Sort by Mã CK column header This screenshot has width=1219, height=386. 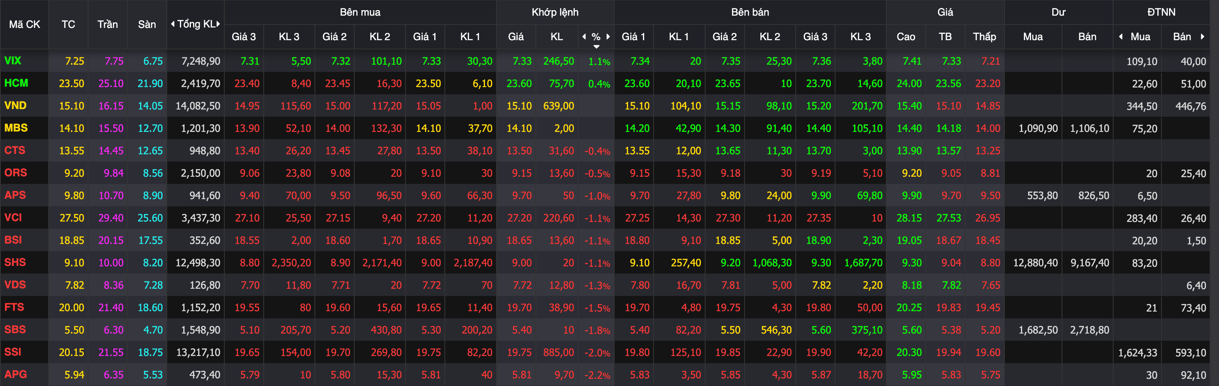[25, 24]
